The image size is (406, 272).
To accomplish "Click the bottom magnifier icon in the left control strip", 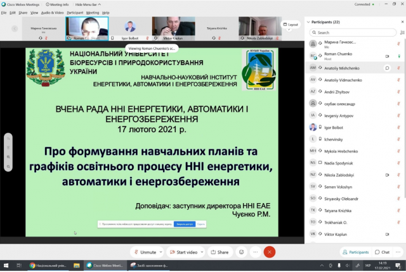I will (x=8, y=166).
